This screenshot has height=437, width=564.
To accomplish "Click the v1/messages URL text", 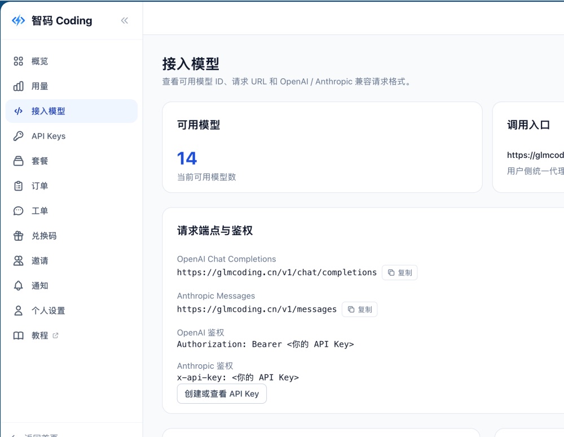I will (x=257, y=310).
